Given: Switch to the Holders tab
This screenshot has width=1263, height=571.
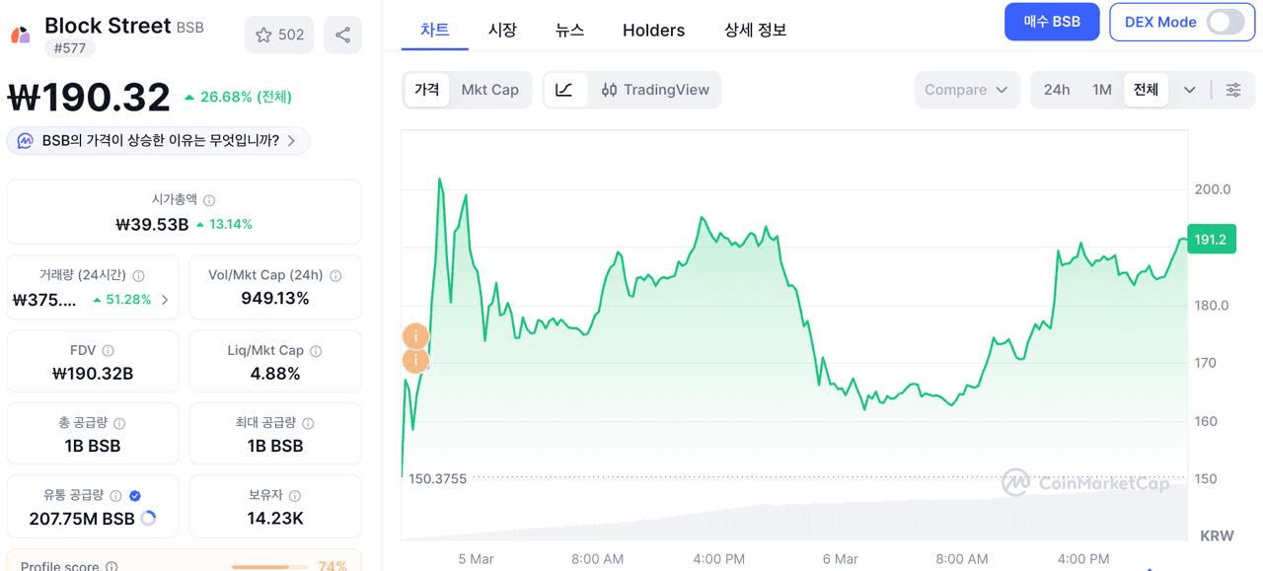Looking at the screenshot, I should [653, 31].
